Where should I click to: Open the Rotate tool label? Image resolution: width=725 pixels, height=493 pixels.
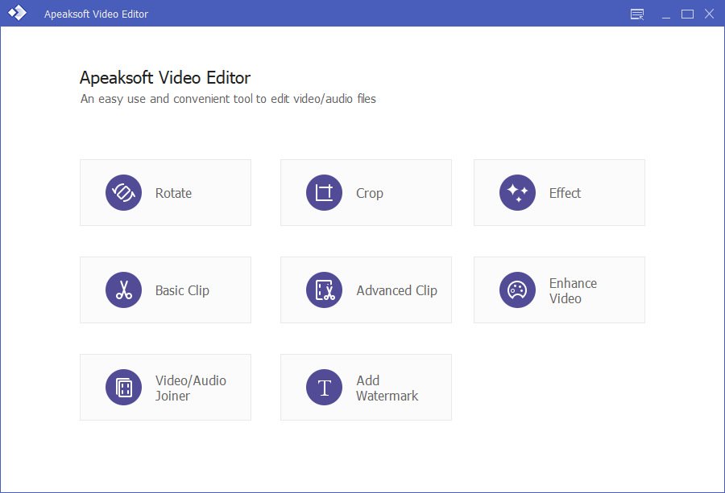pos(173,193)
